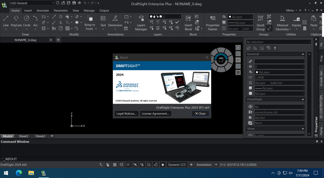Collapse the PrintStyle section
This screenshot has width=324, height=178.
(303, 99)
